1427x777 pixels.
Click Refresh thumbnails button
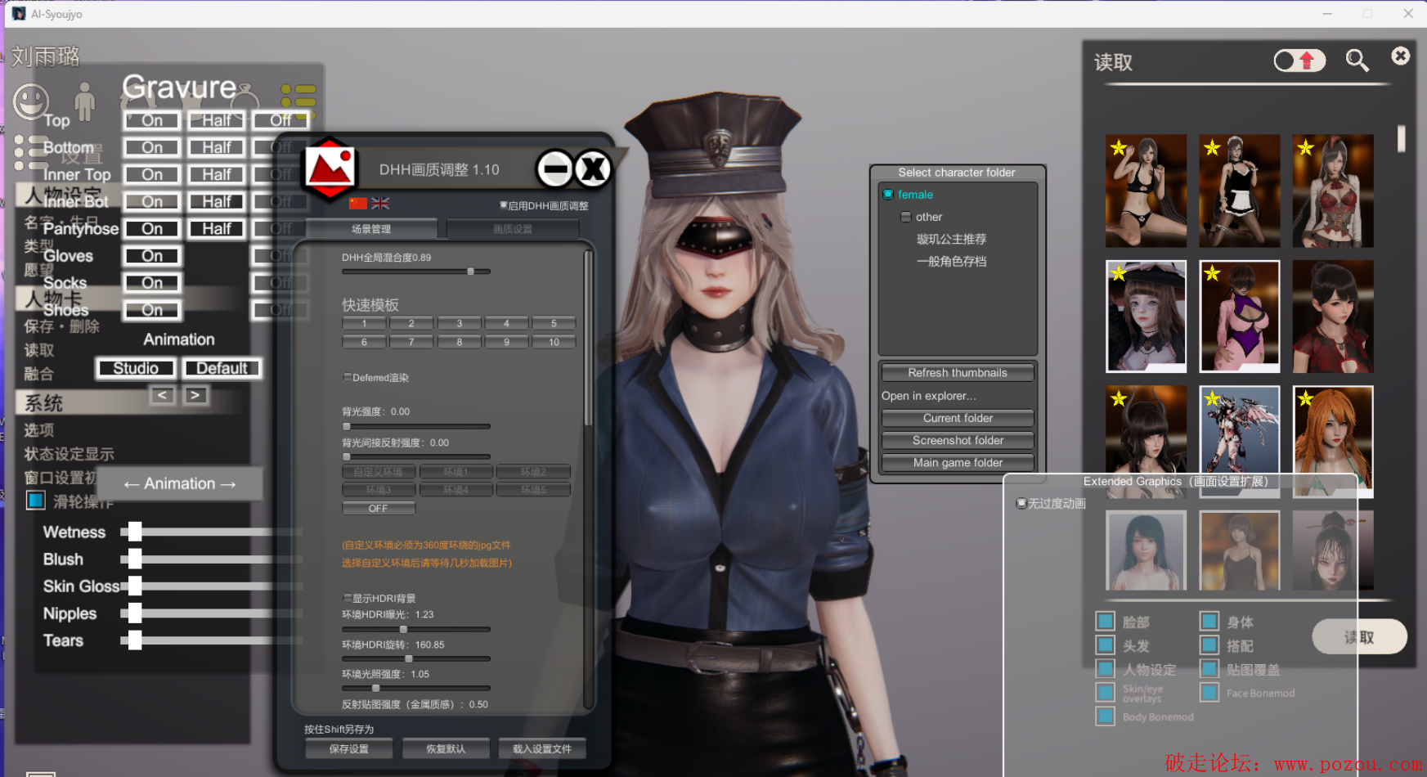[x=958, y=373]
